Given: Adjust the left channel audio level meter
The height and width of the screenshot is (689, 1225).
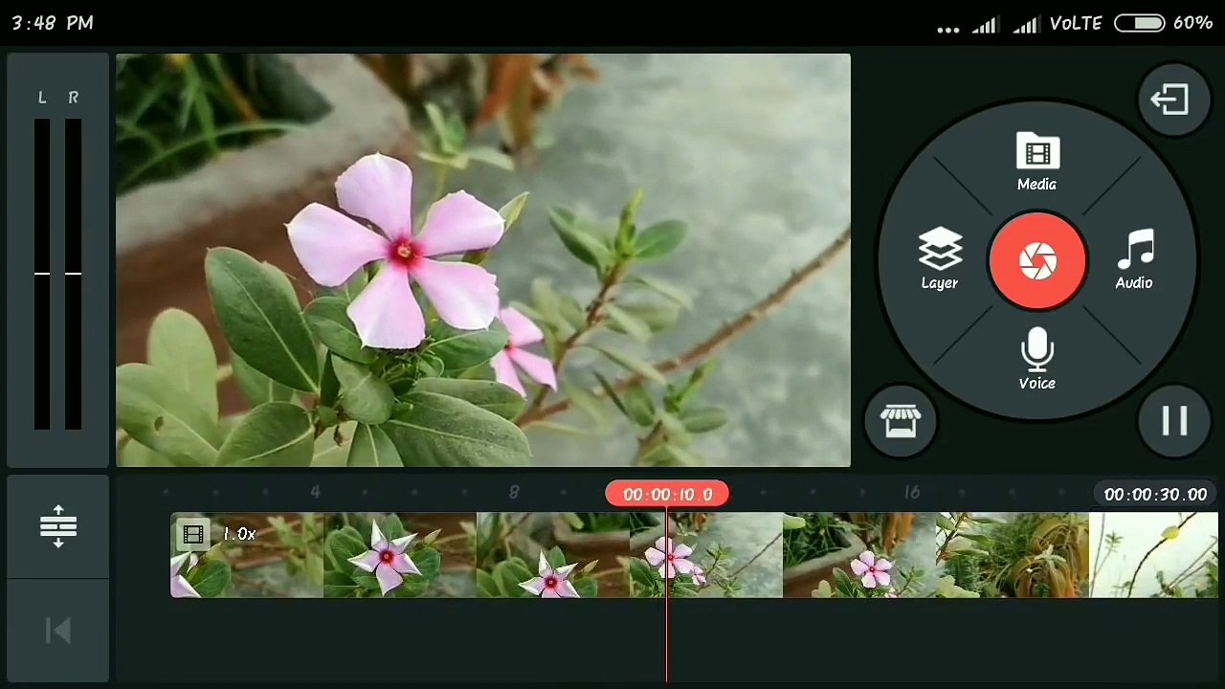Looking at the screenshot, I should coord(42,275).
